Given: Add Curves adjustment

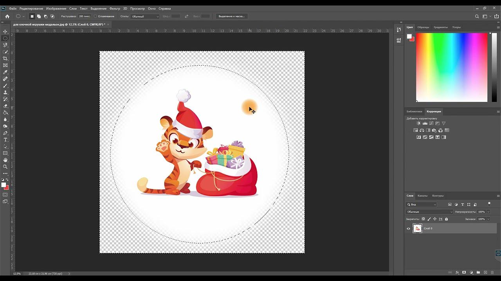Looking at the screenshot, I should pyautogui.click(x=431, y=123).
